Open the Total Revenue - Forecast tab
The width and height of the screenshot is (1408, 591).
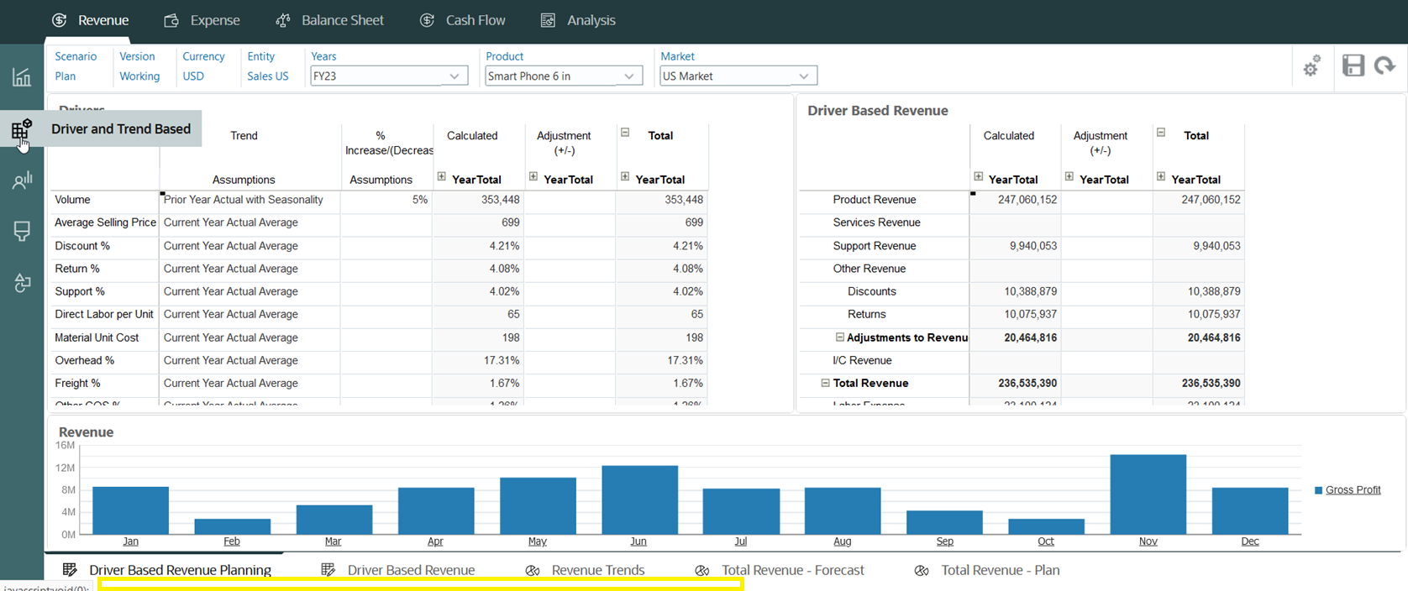pos(791,571)
